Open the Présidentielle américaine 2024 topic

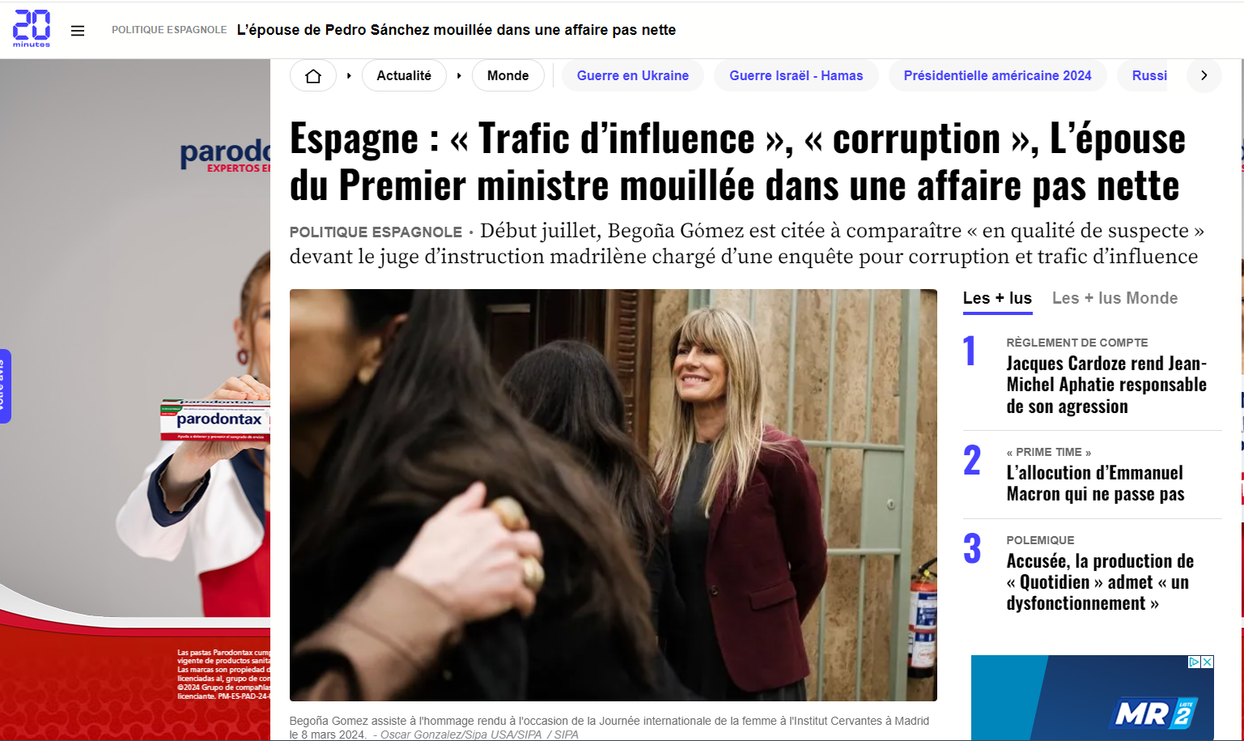[998, 75]
